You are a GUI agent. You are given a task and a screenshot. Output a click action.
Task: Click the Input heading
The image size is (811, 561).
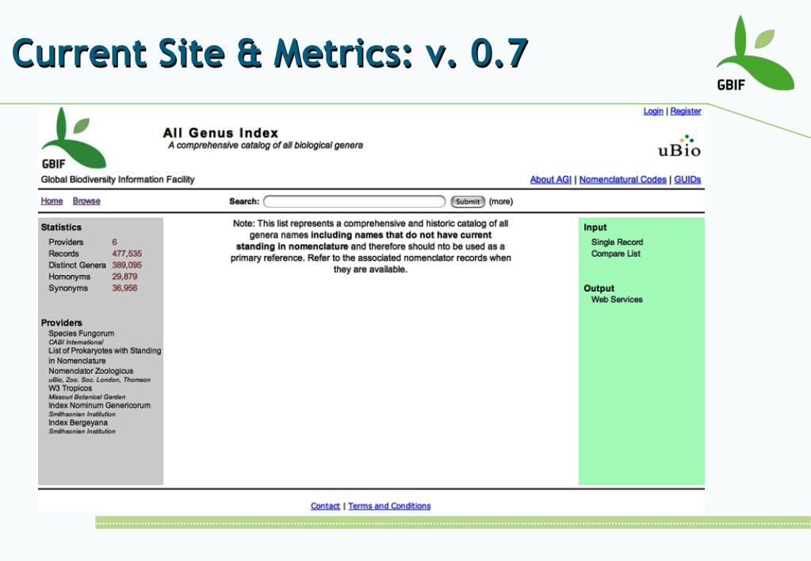(595, 227)
